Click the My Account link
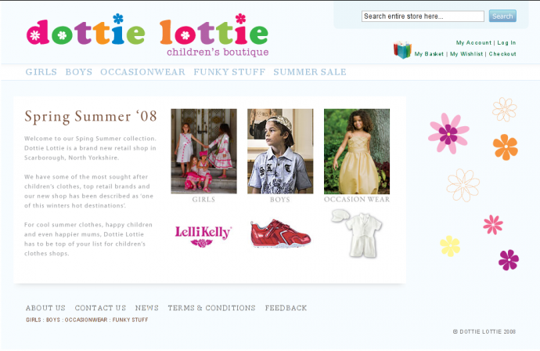Screen dimensions: 540x351 pyautogui.click(x=473, y=43)
